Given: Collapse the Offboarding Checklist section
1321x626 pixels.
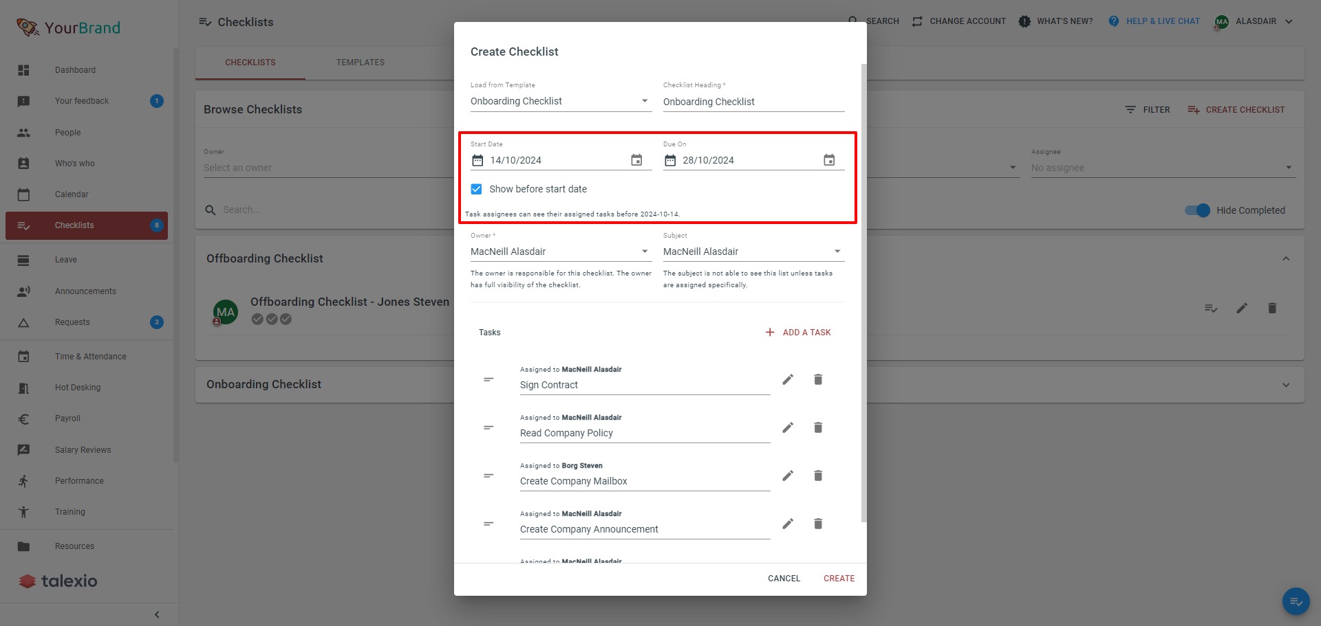Looking at the screenshot, I should (x=1287, y=259).
